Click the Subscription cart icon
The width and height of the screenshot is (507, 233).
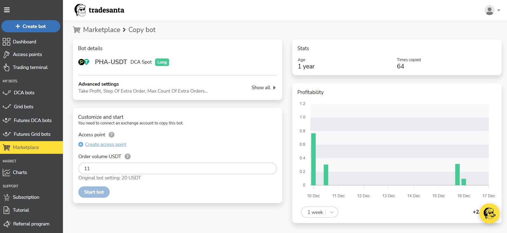pyautogui.click(x=6, y=197)
